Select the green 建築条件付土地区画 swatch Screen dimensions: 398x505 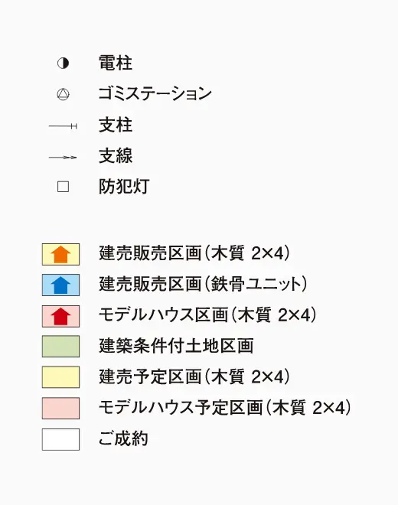coord(60,346)
